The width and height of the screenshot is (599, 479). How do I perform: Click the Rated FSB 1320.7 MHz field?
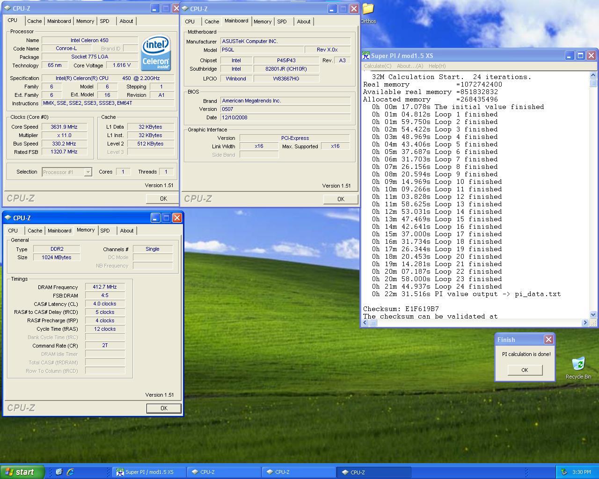(64, 152)
